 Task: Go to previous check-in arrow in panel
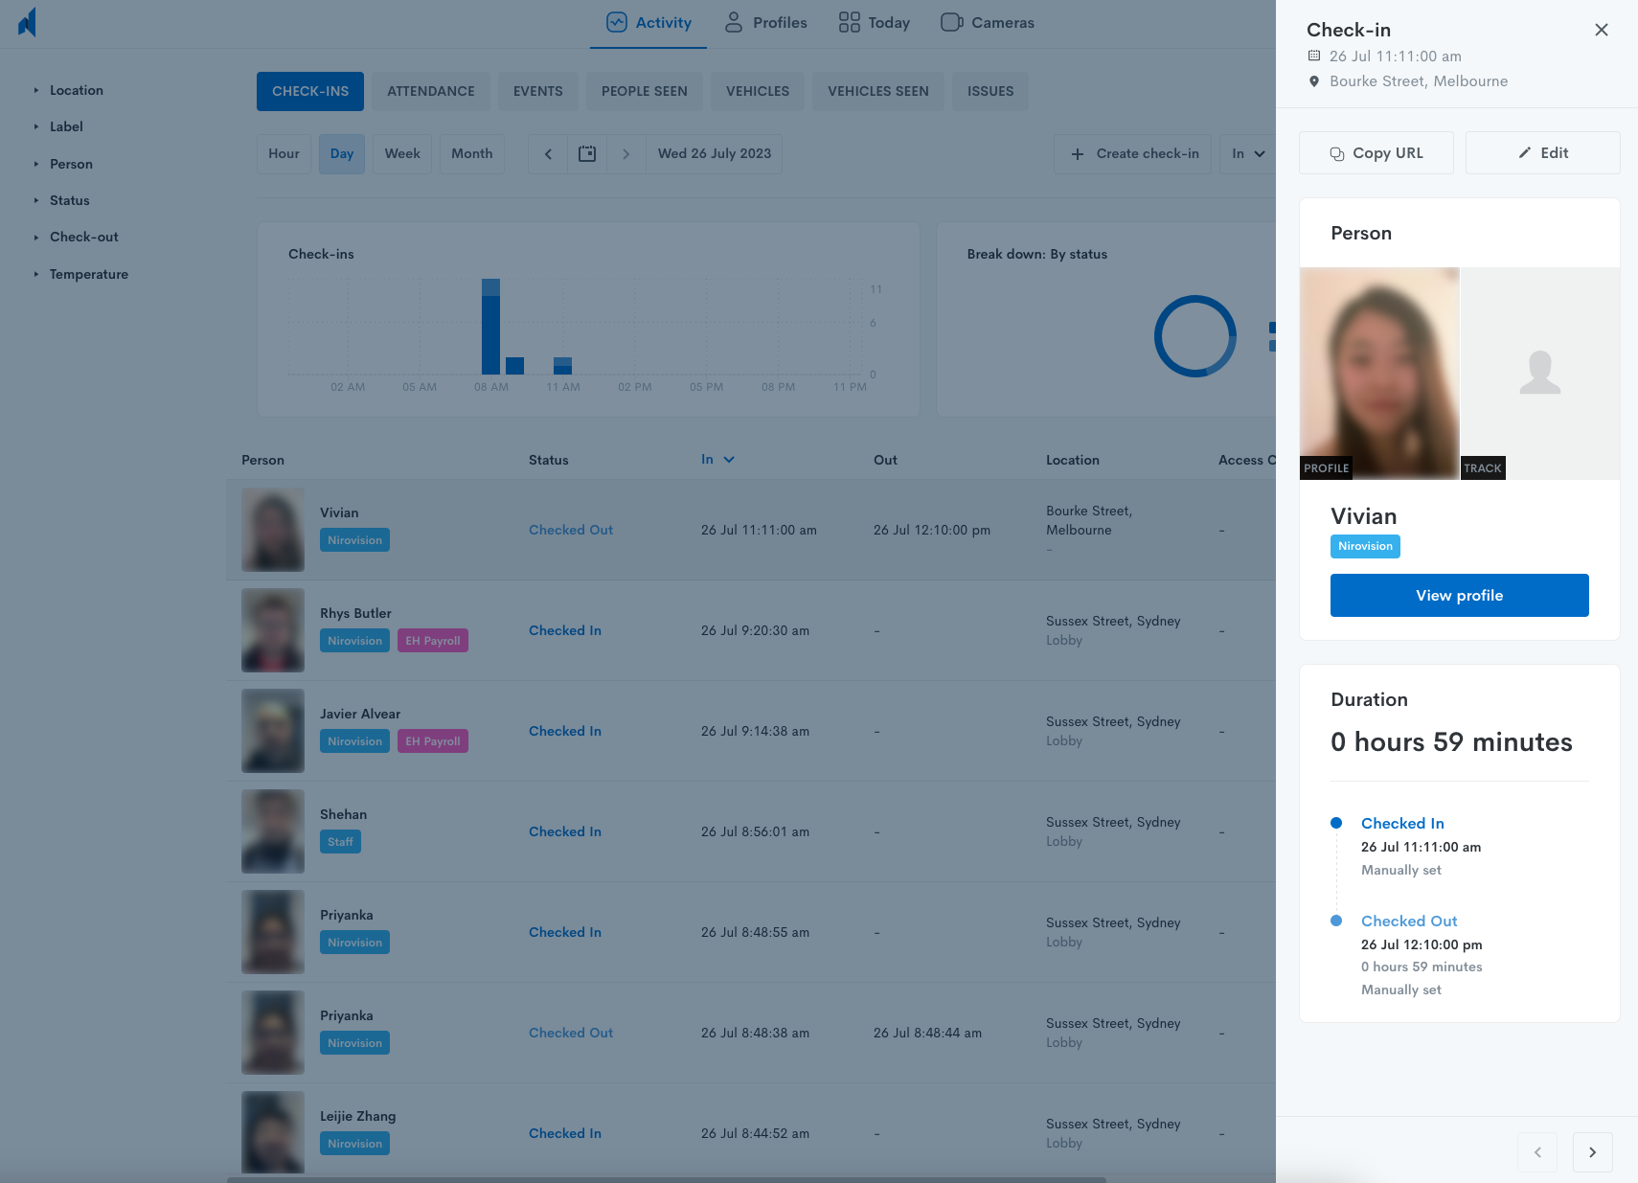[x=1537, y=1152]
